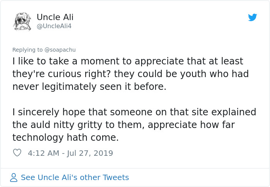Click the line "never legitimately seen it before"
Viewport: 270px width, 187px height.
click(89, 86)
